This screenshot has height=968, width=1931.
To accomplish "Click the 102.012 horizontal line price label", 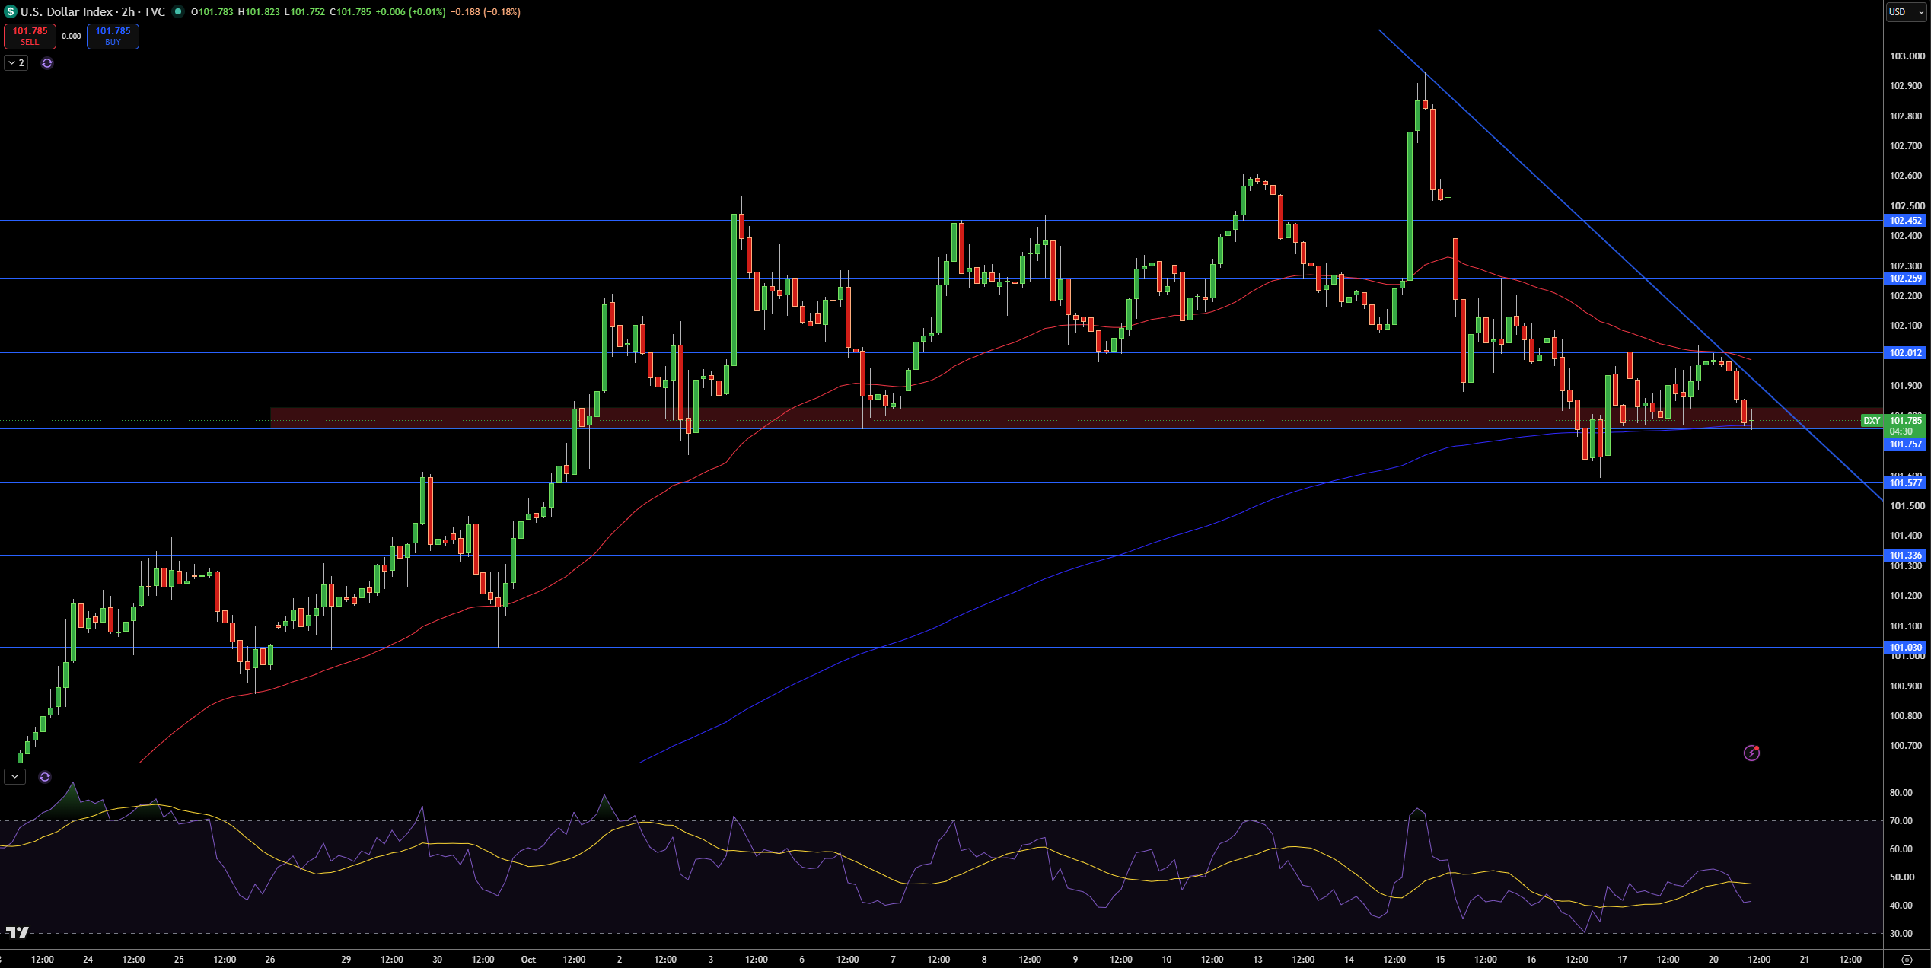I will pos(1906,353).
